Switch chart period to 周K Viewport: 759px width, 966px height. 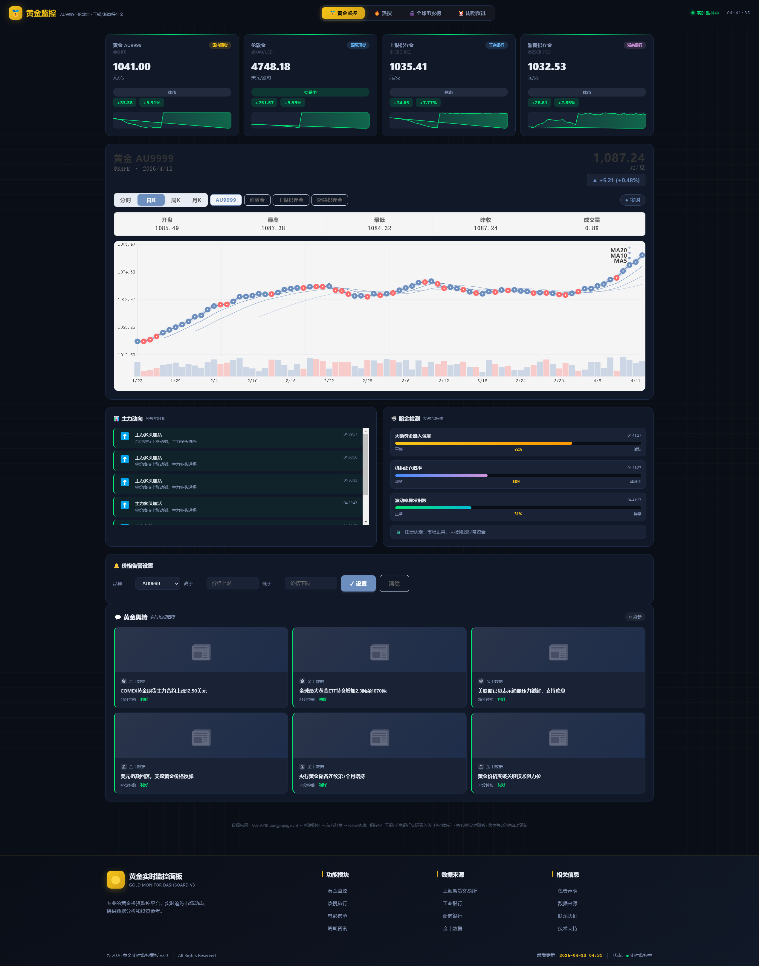coord(175,200)
